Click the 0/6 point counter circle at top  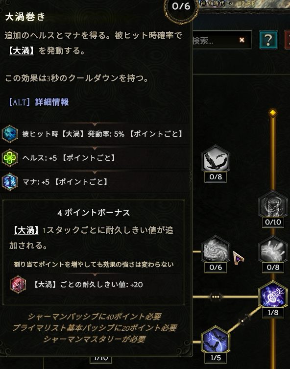click(x=181, y=7)
